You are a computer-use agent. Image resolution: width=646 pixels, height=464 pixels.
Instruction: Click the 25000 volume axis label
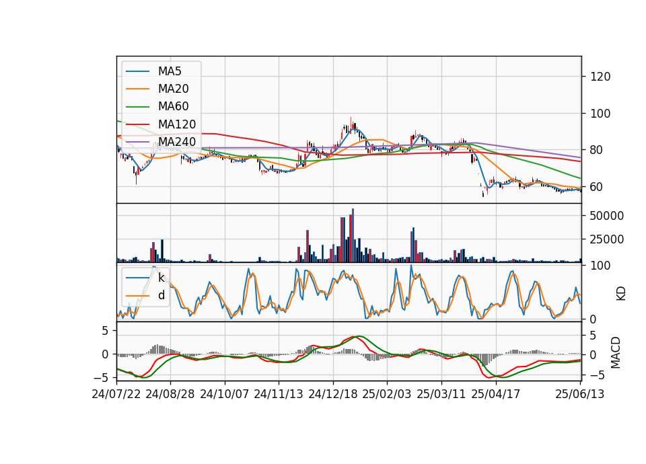click(607, 239)
